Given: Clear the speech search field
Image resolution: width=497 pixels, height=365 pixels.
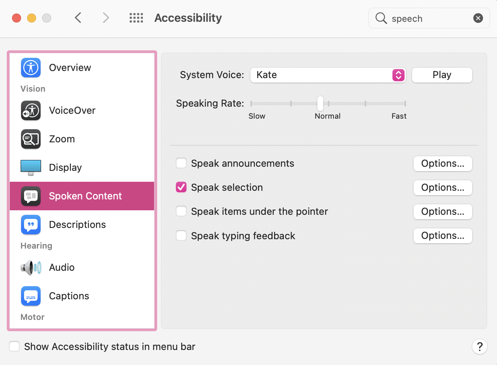Looking at the screenshot, I should click(x=478, y=18).
